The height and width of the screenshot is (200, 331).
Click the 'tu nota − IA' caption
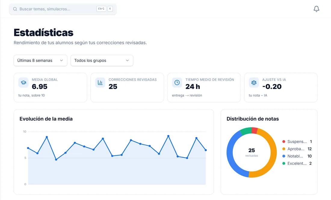click(x=258, y=95)
